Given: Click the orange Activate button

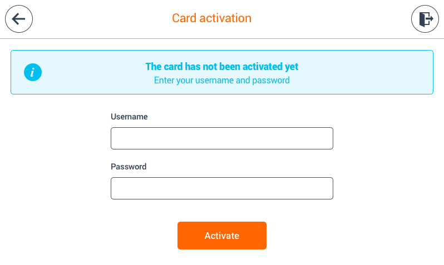Looking at the screenshot, I should (x=222, y=236).
